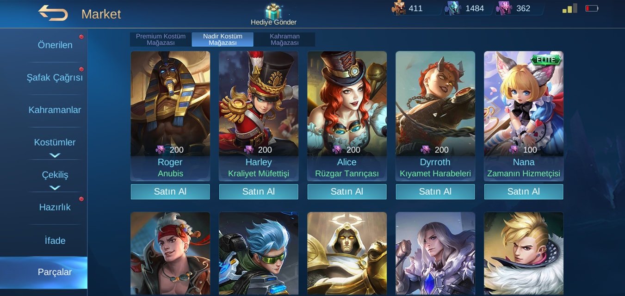Buy Nana Zamanın Hizmetçisi with Satın Al
The height and width of the screenshot is (296, 625).
pyautogui.click(x=524, y=191)
